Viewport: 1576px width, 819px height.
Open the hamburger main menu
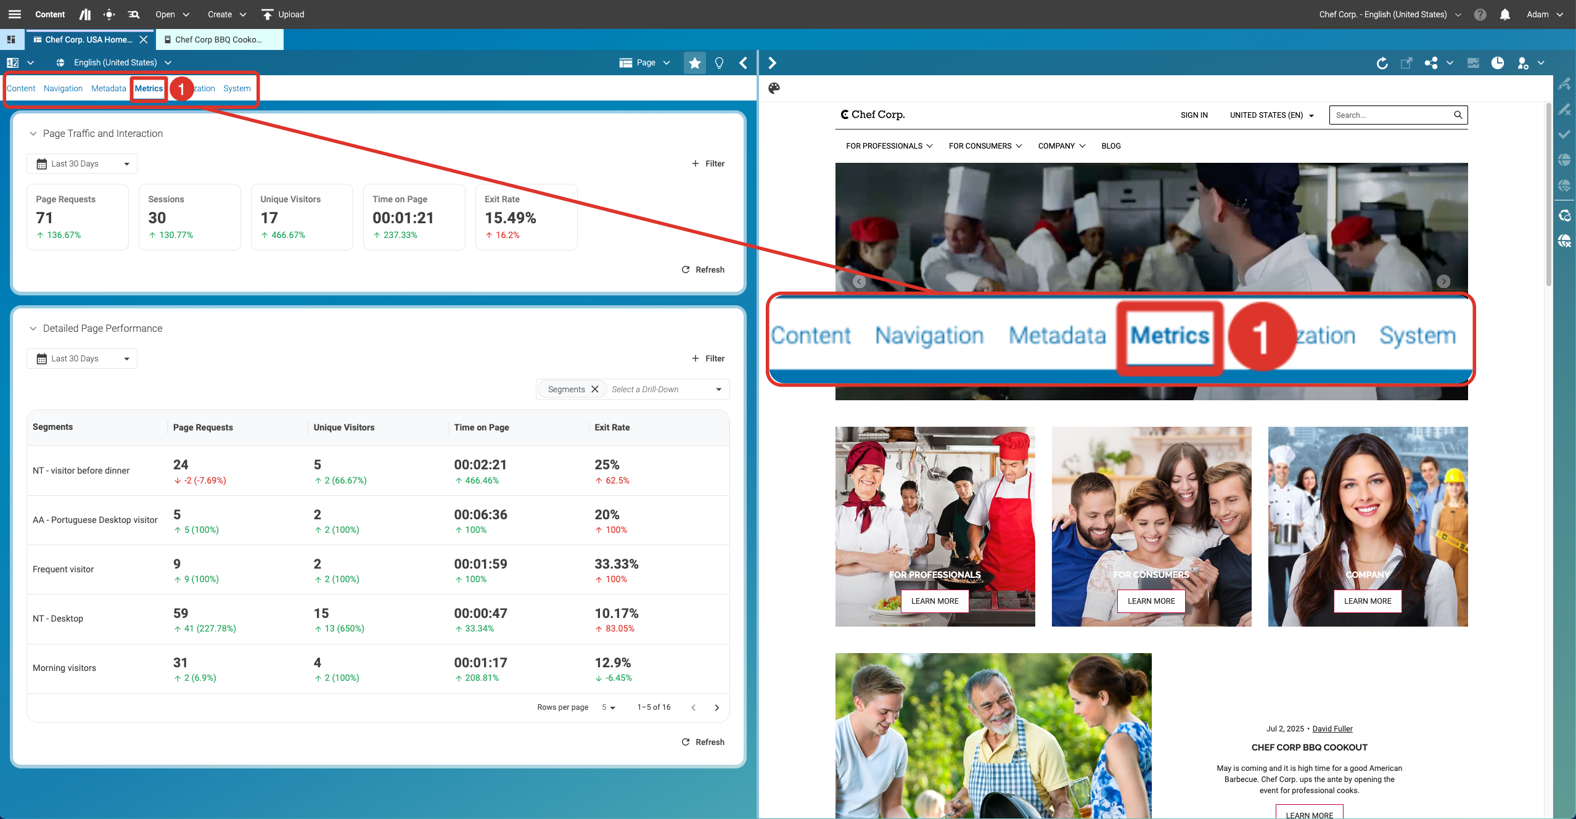pos(15,14)
